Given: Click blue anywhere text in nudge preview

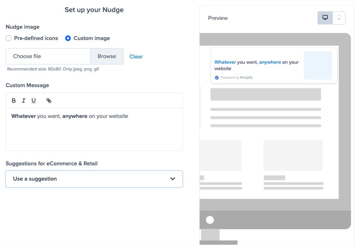Looking at the screenshot, I should pos(270,62).
